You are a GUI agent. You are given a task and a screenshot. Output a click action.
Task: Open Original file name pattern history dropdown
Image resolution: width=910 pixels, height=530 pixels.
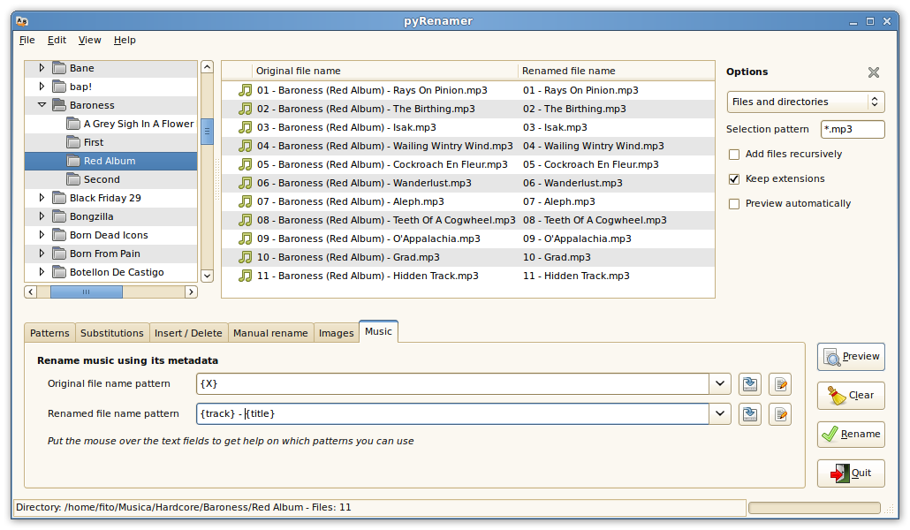click(720, 383)
